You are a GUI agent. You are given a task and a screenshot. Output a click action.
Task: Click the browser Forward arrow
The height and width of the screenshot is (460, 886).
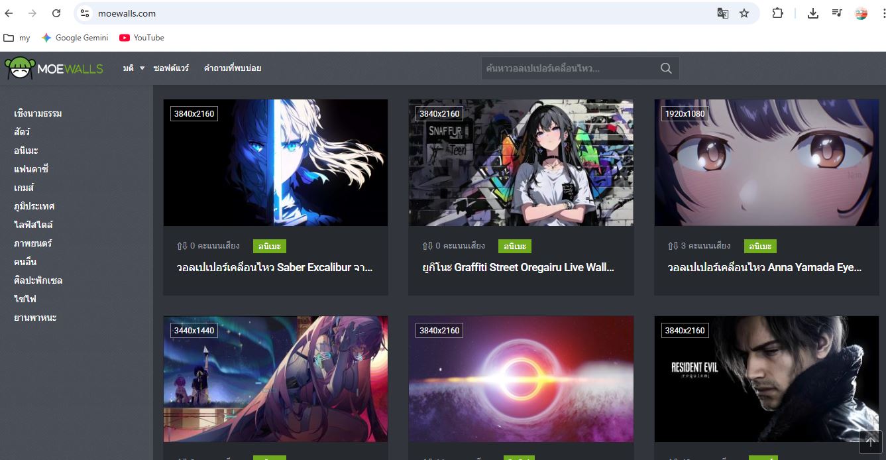32,13
